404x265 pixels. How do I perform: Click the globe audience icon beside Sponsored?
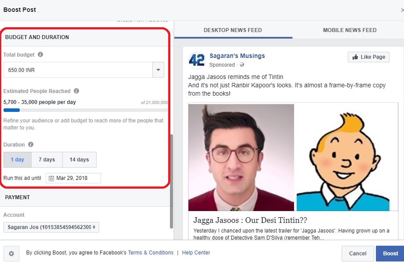point(242,64)
